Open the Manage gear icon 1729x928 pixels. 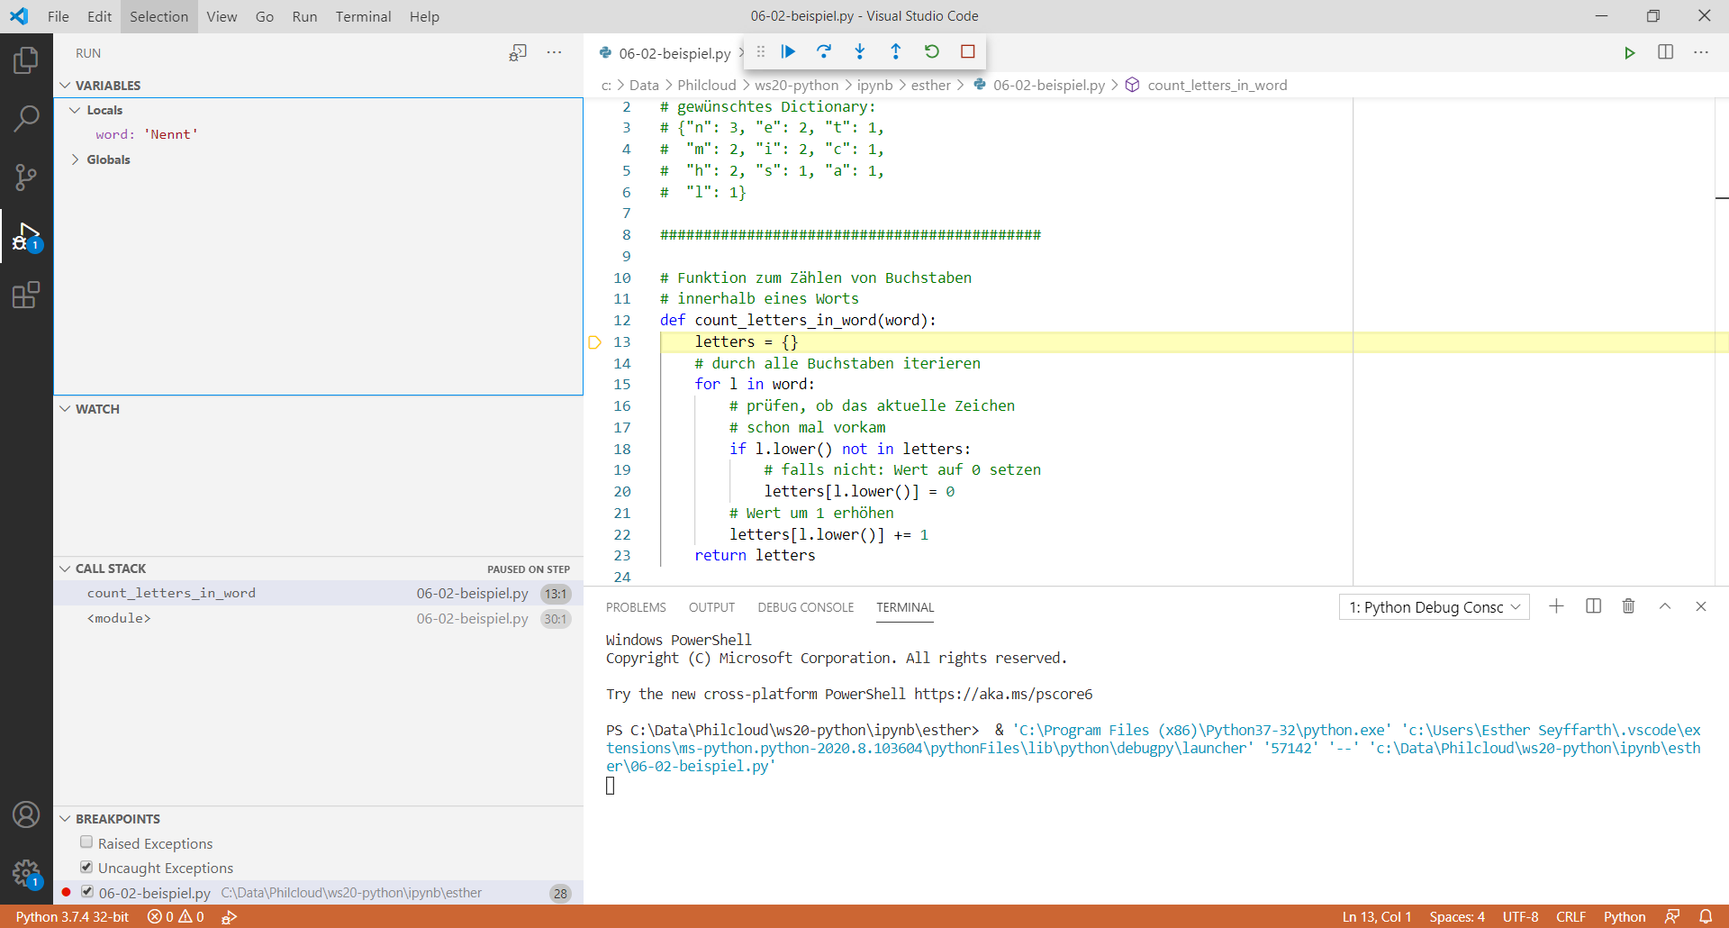pyautogui.click(x=26, y=873)
